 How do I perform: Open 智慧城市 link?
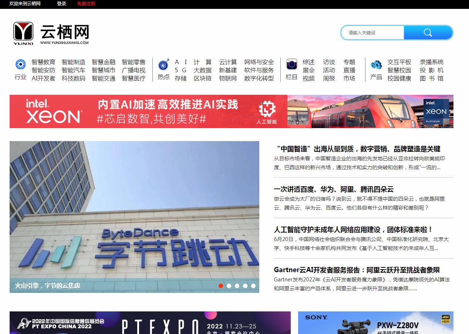coord(104,70)
